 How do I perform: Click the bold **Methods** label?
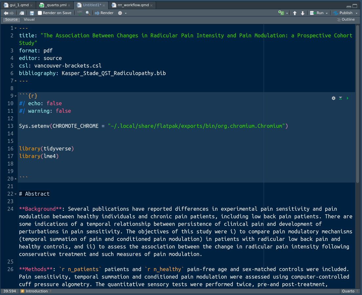[x=36, y=269]
